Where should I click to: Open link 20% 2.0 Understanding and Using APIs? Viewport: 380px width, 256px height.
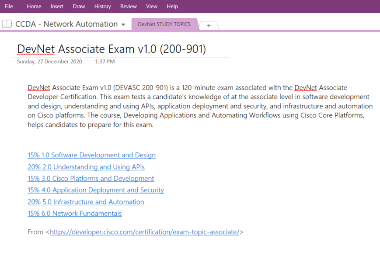point(86,167)
